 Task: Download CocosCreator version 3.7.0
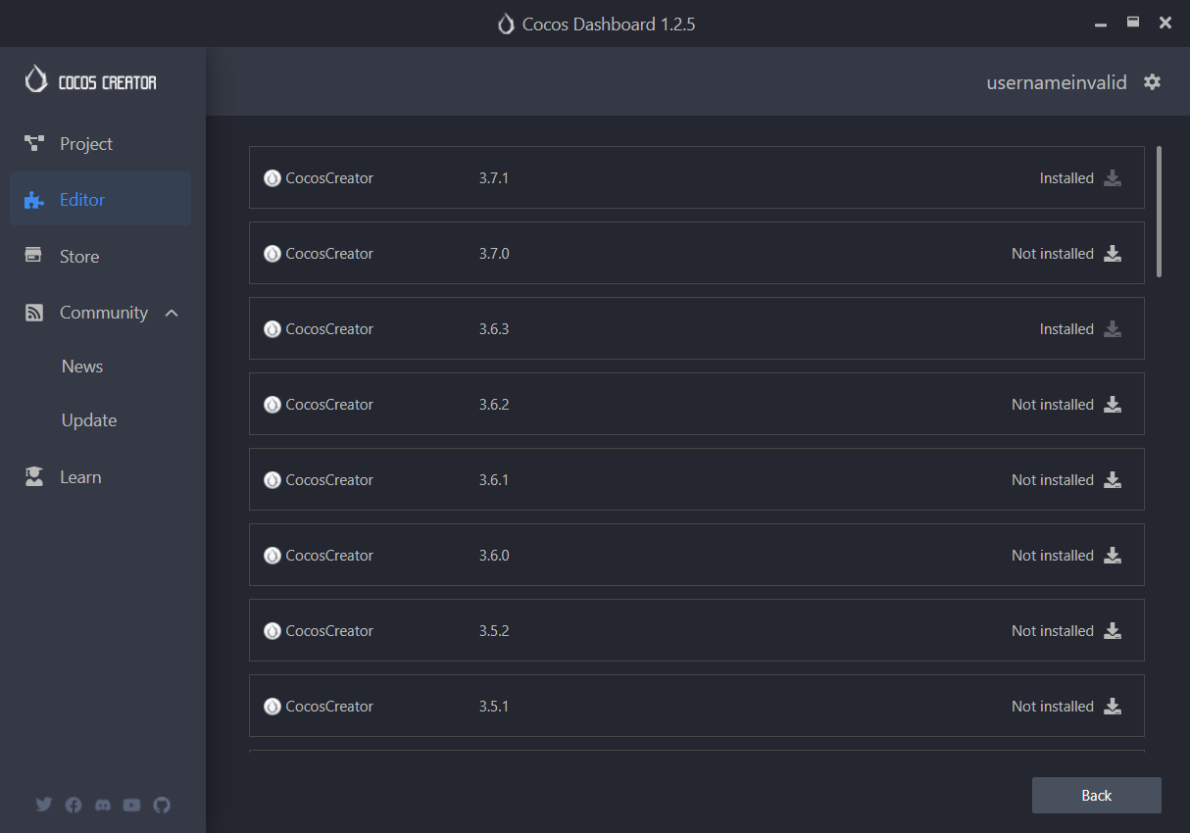click(1112, 254)
